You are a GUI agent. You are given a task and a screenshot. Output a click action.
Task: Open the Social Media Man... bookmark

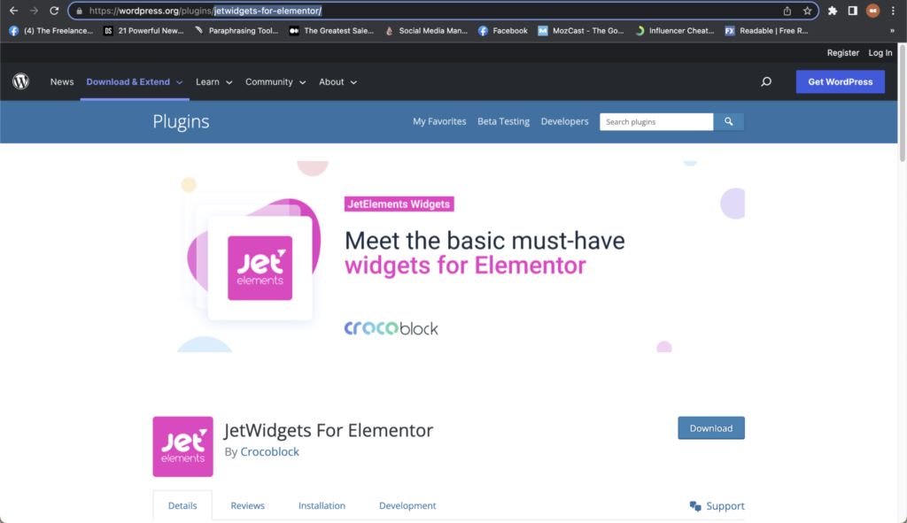coord(426,31)
